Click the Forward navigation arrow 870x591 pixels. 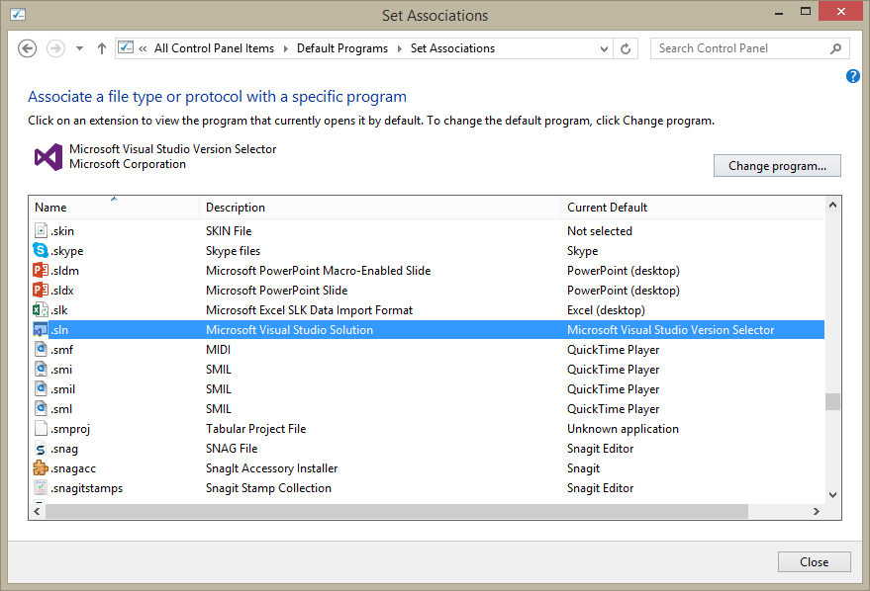55,48
